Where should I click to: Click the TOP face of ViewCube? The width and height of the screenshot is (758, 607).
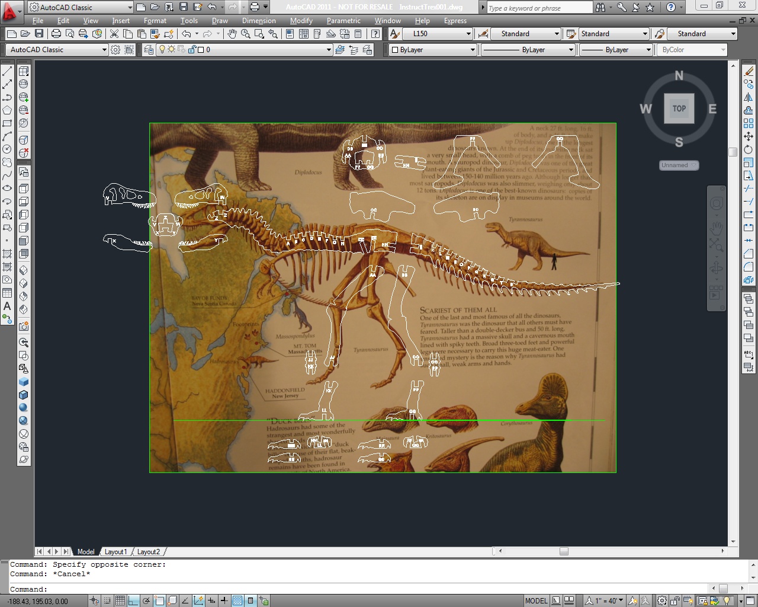(x=679, y=108)
